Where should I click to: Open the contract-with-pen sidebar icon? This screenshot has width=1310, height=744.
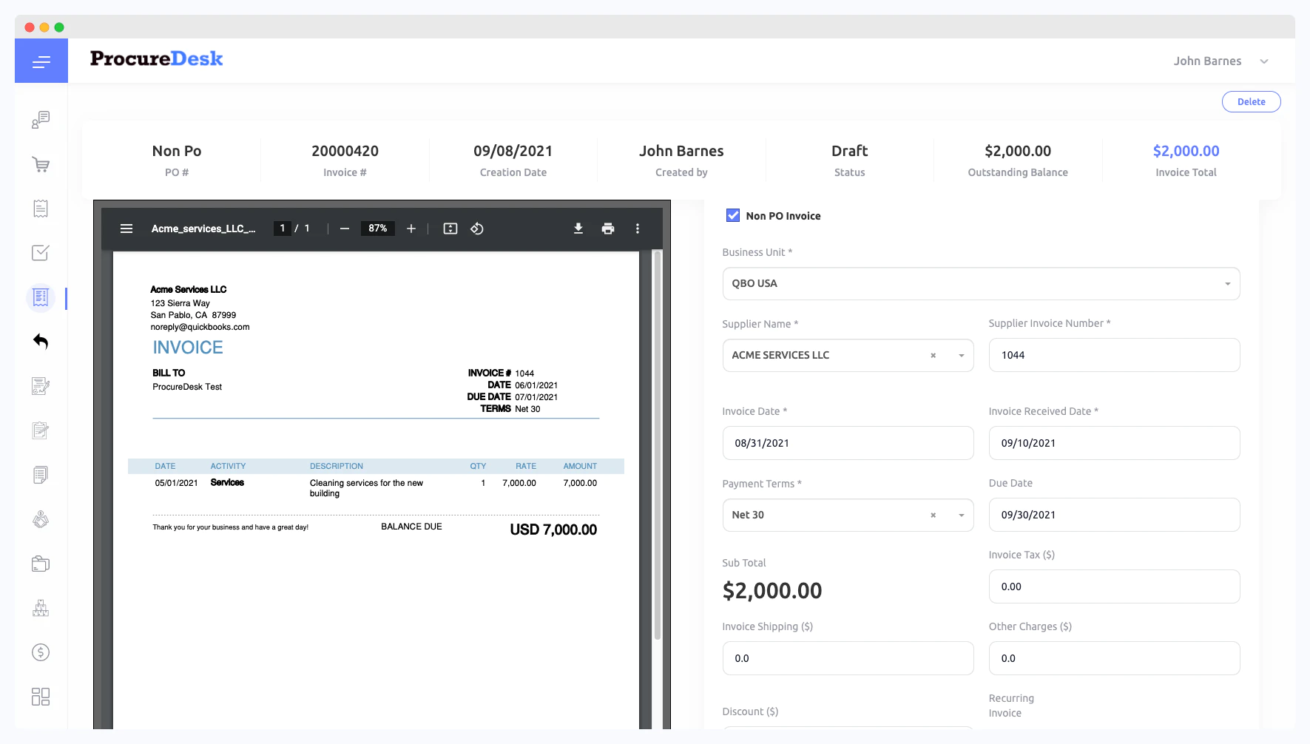coord(41,386)
